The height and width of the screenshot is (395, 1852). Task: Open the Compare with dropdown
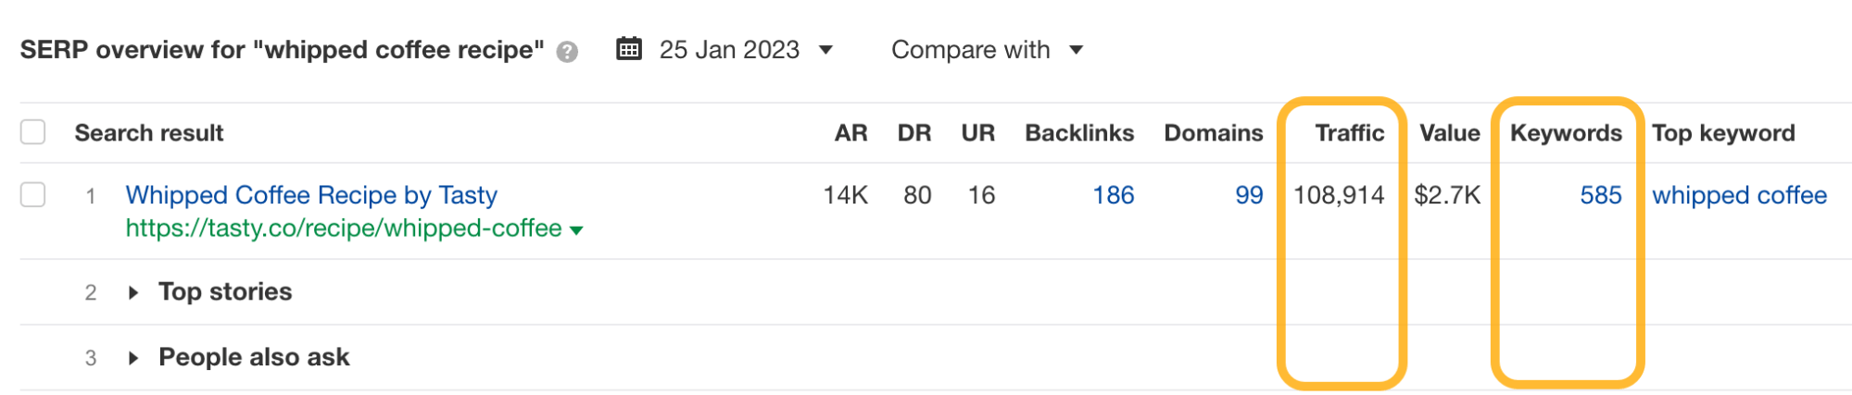(x=987, y=50)
